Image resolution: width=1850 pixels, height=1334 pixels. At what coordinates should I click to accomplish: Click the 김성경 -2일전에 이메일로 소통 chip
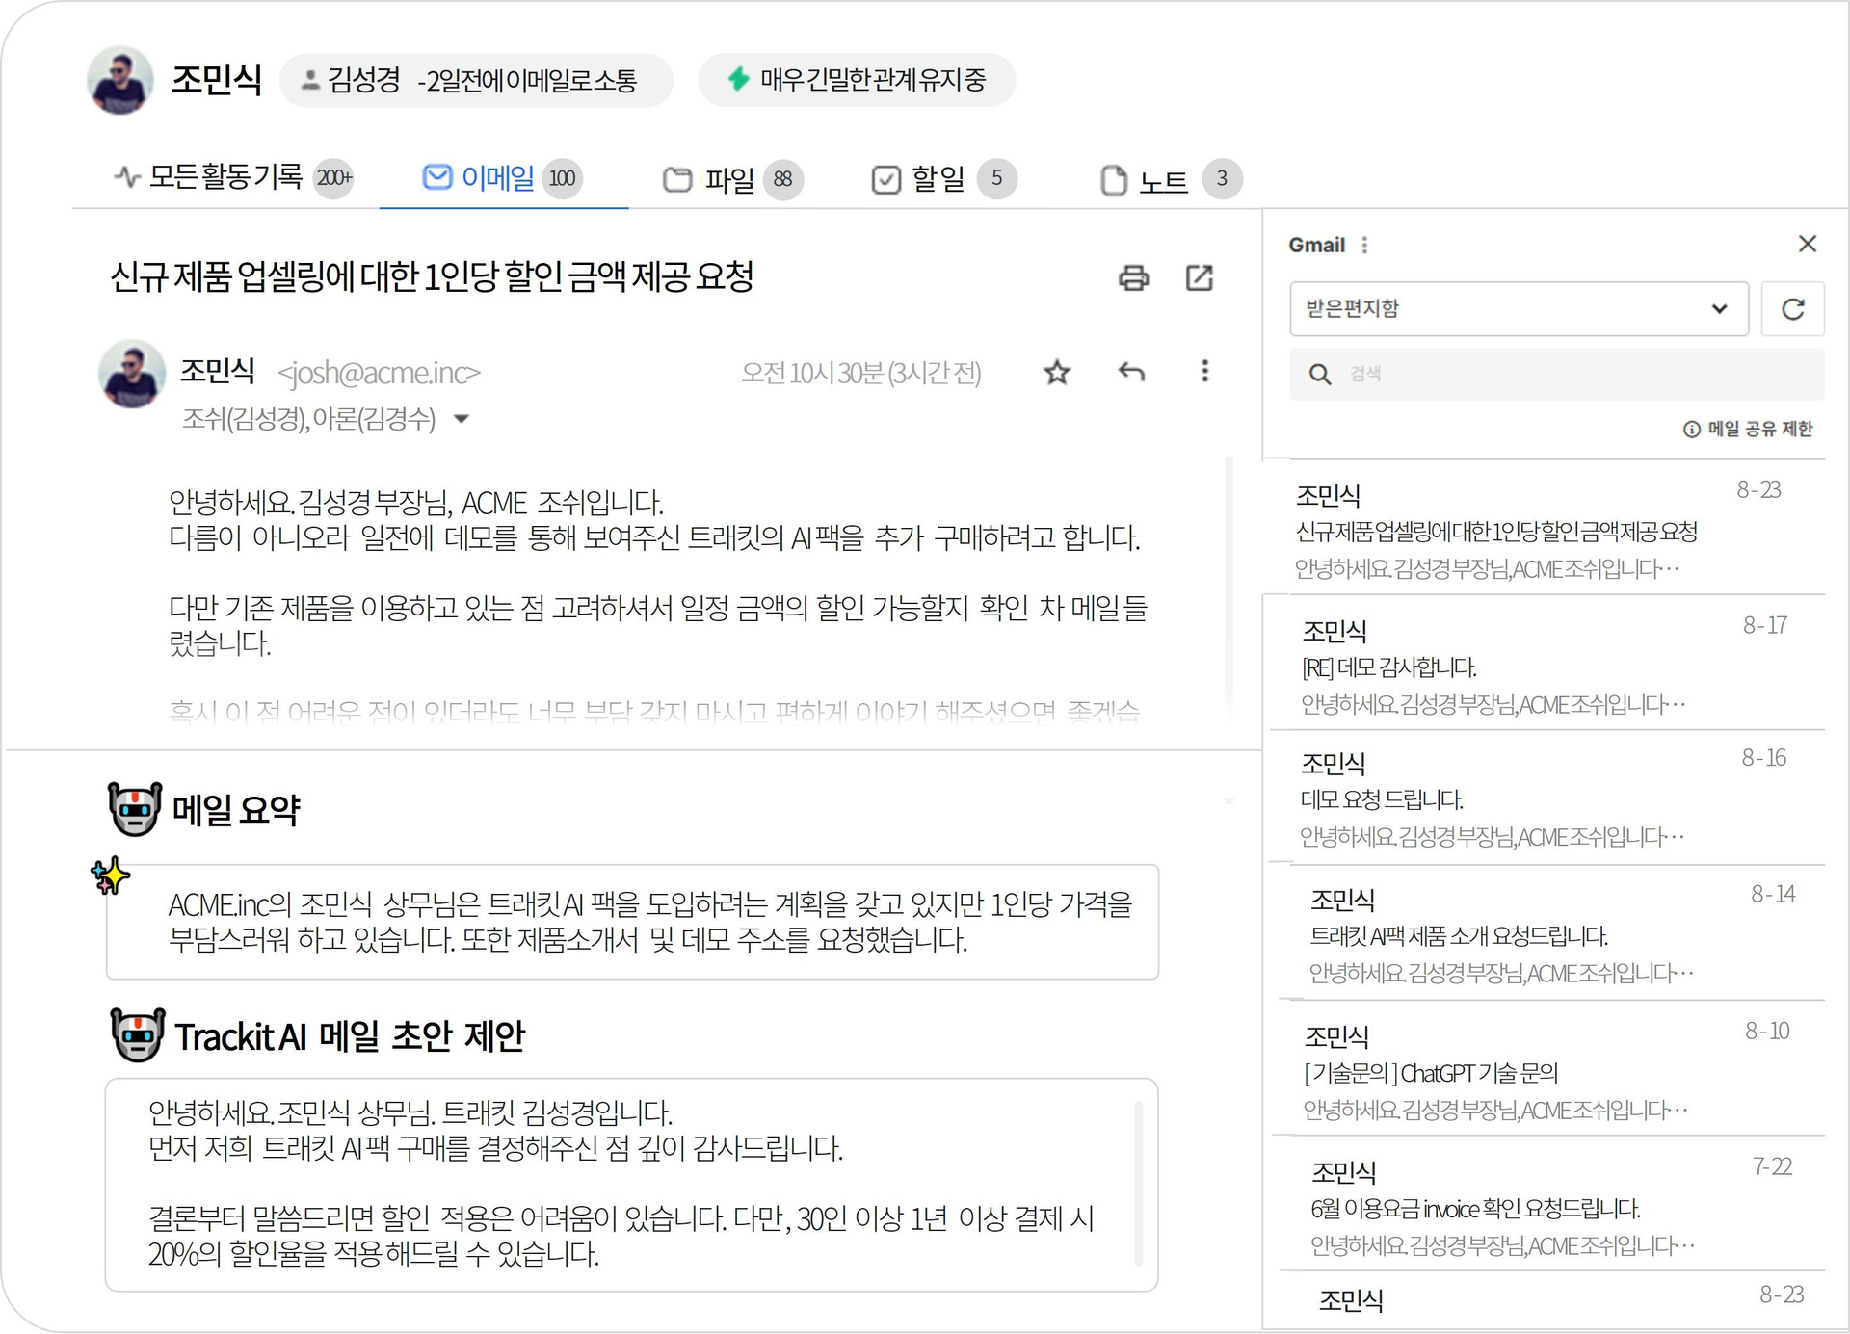476,80
